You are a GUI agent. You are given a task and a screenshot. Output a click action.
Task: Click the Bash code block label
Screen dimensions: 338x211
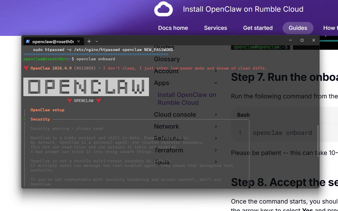(243, 115)
